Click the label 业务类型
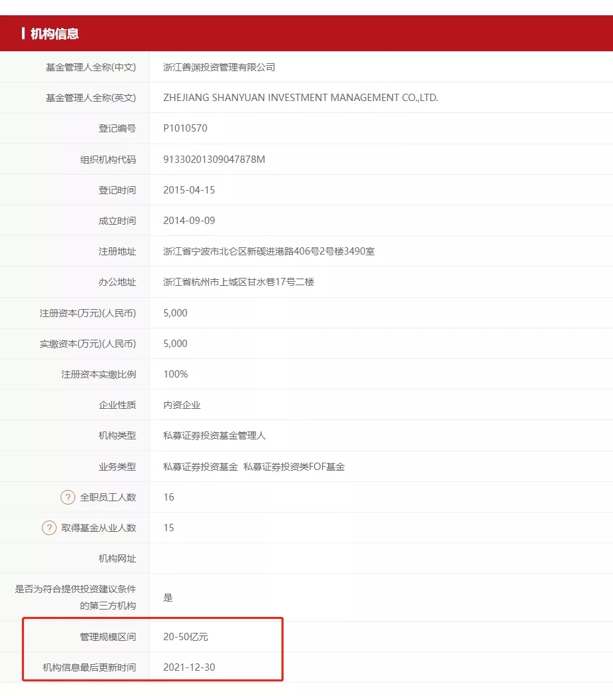613x696 pixels. [117, 467]
